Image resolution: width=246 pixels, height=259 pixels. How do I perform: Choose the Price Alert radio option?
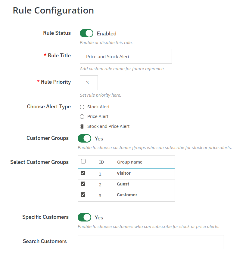coord(82,116)
